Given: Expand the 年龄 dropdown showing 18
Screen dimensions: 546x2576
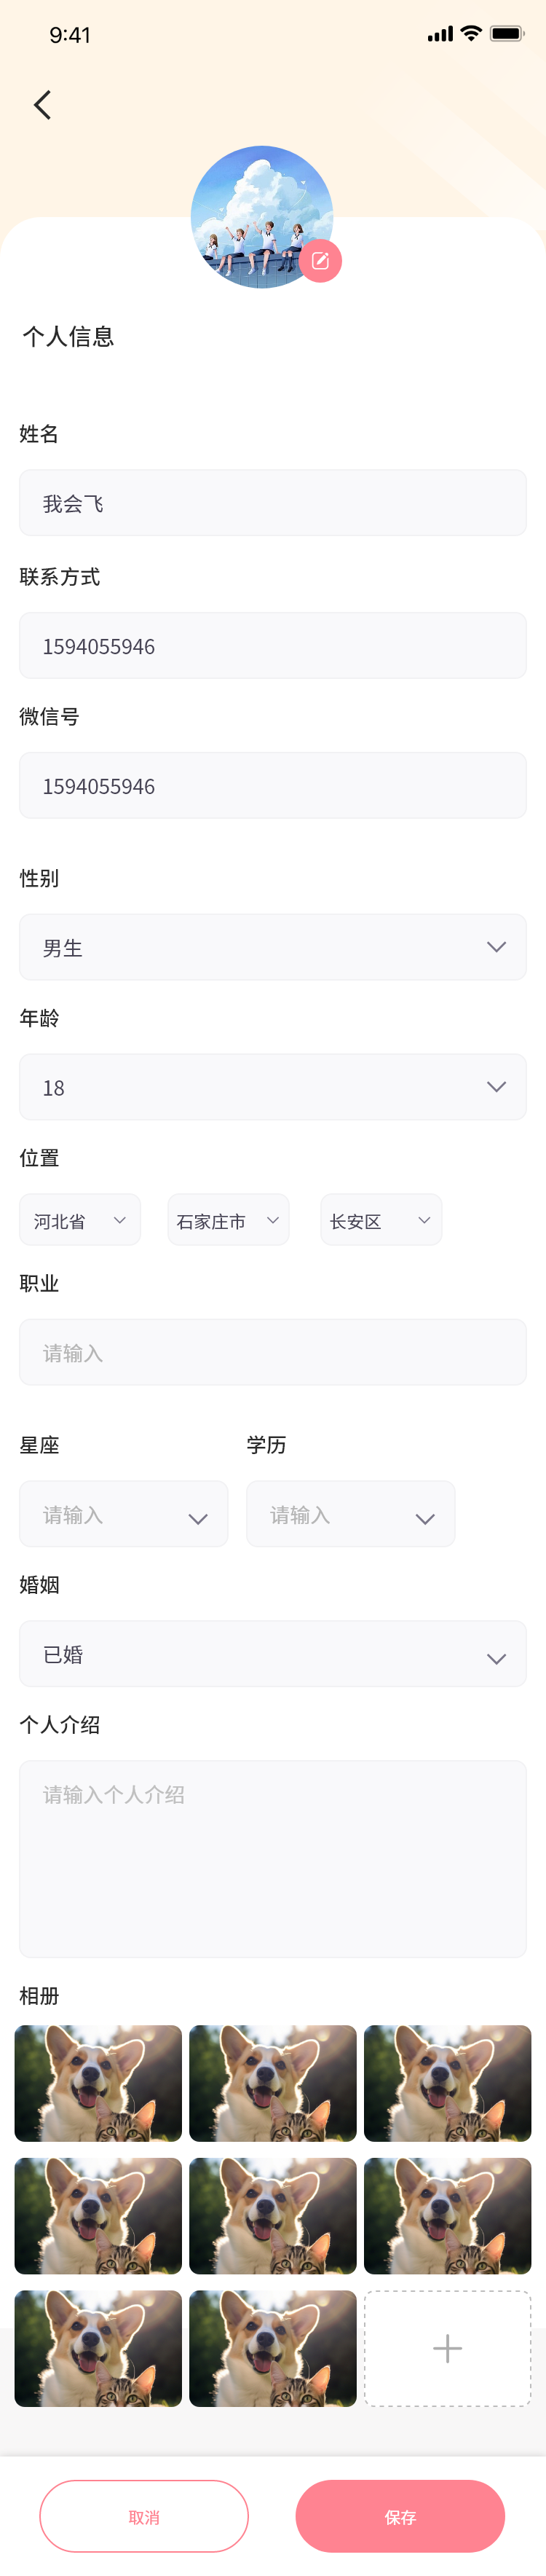Looking at the screenshot, I should (273, 1087).
